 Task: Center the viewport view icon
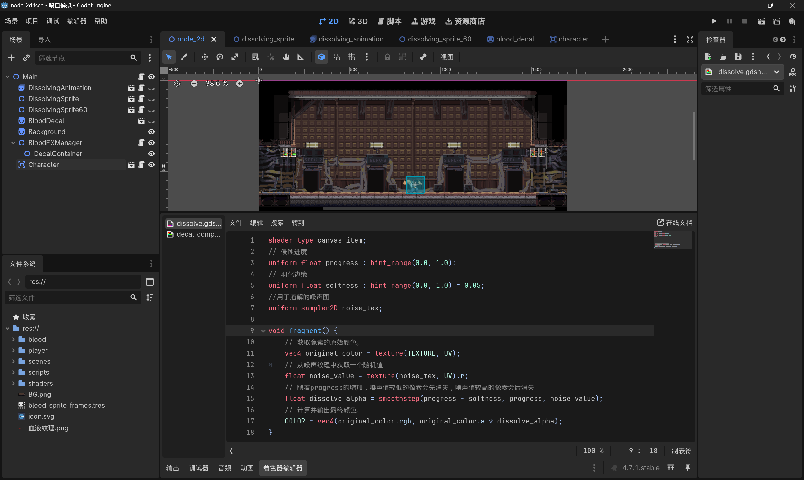point(177,84)
